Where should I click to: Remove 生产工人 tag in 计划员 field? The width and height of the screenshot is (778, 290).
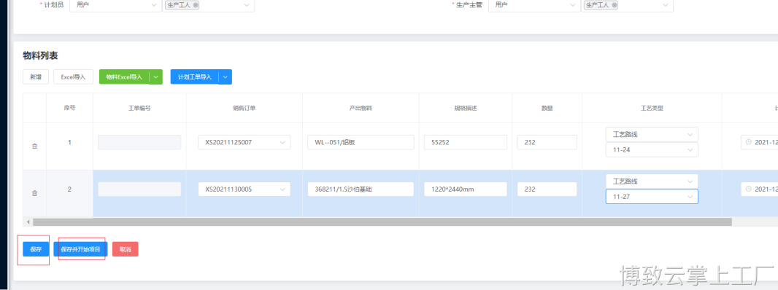click(196, 4)
